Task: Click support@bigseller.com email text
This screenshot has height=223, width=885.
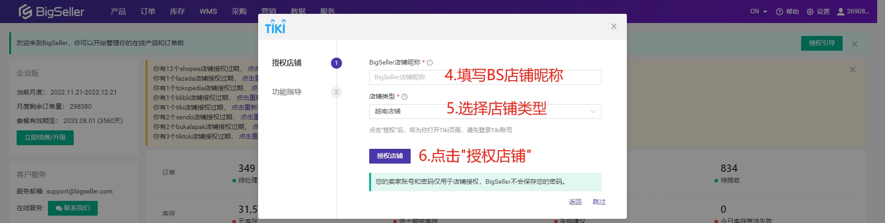Action: pos(79,191)
